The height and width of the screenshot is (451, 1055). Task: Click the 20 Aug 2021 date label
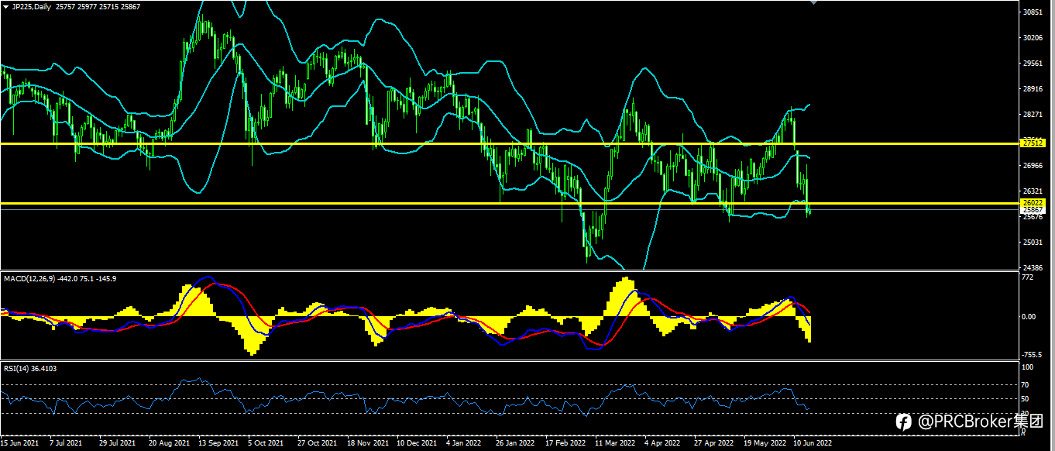click(169, 444)
